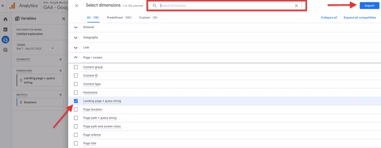
Task: Uncheck Landing page + query string checkbox
Action: tap(76, 101)
